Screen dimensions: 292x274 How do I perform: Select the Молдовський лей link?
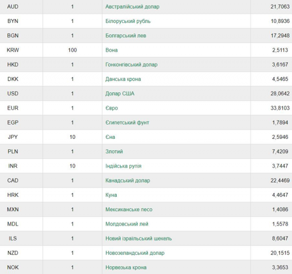click(127, 224)
